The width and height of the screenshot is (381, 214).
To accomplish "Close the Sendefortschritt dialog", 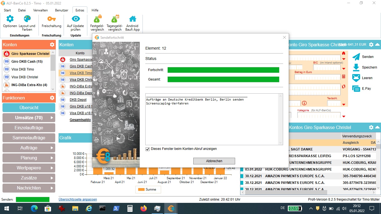I will [284, 37].
